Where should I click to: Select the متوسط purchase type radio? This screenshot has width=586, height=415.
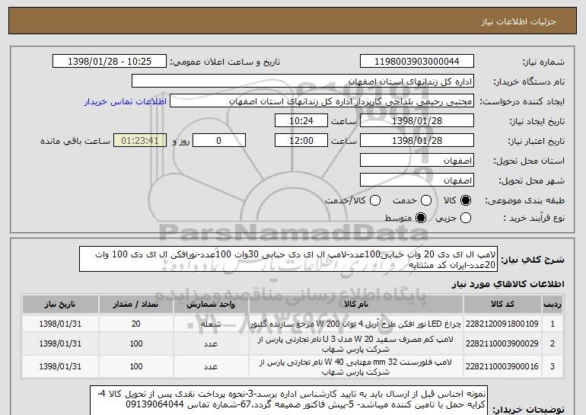(421, 218)
